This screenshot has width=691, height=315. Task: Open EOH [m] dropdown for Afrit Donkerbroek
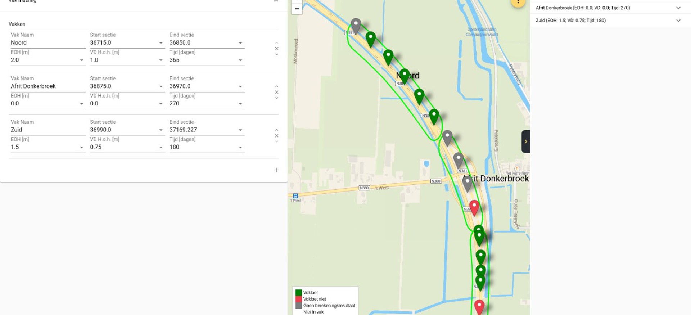pyautogui.click(x=82, y=104)
